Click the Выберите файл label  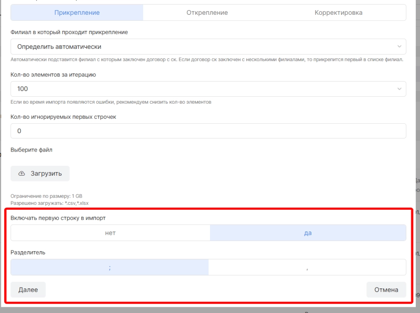point(31,150)
